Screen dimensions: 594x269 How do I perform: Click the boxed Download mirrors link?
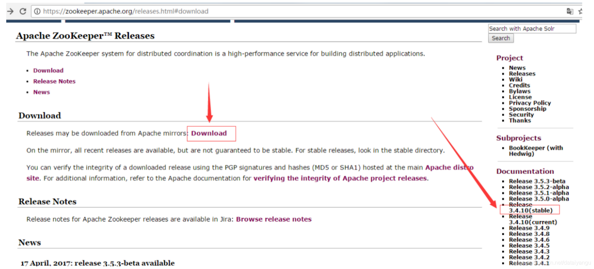tap(209, 133)
